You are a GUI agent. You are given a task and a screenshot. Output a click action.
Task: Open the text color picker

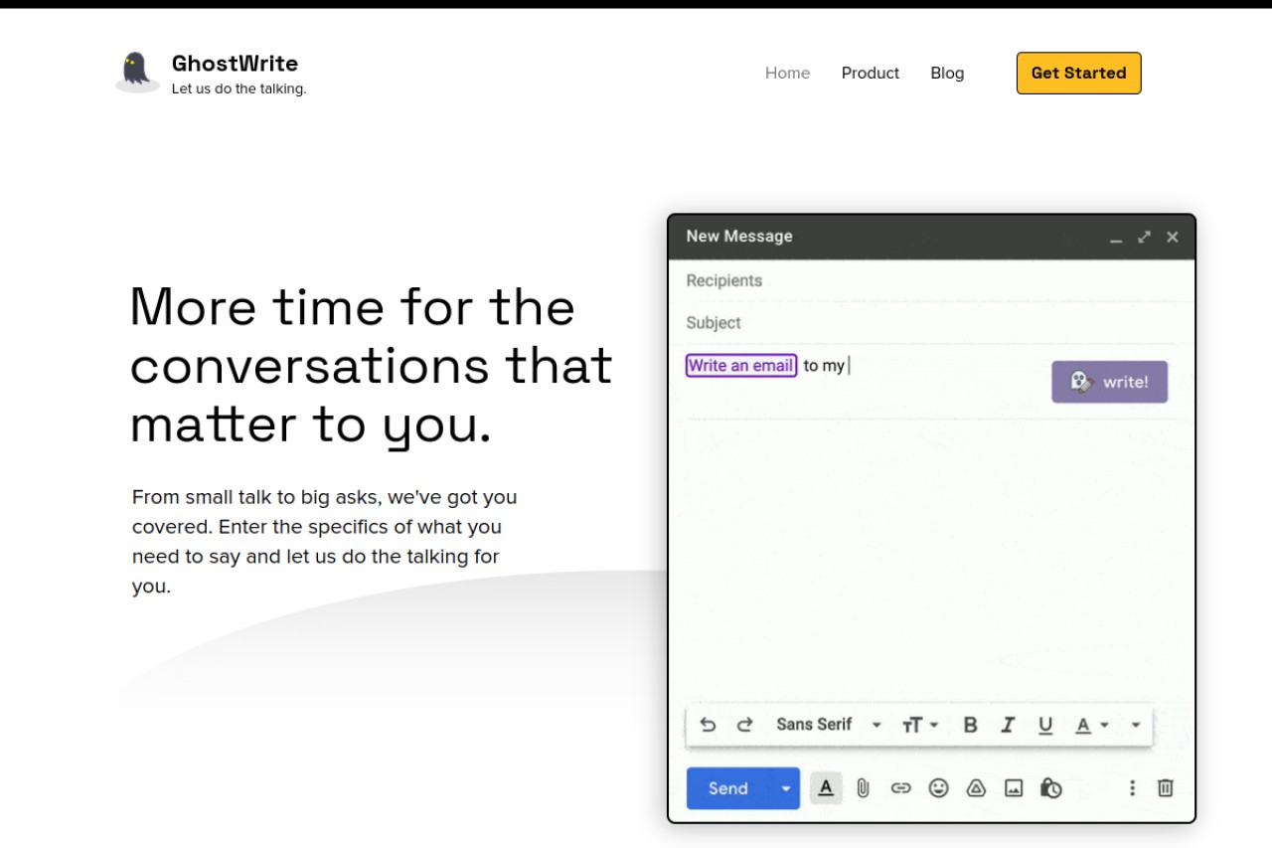(x=1091, y=726)
